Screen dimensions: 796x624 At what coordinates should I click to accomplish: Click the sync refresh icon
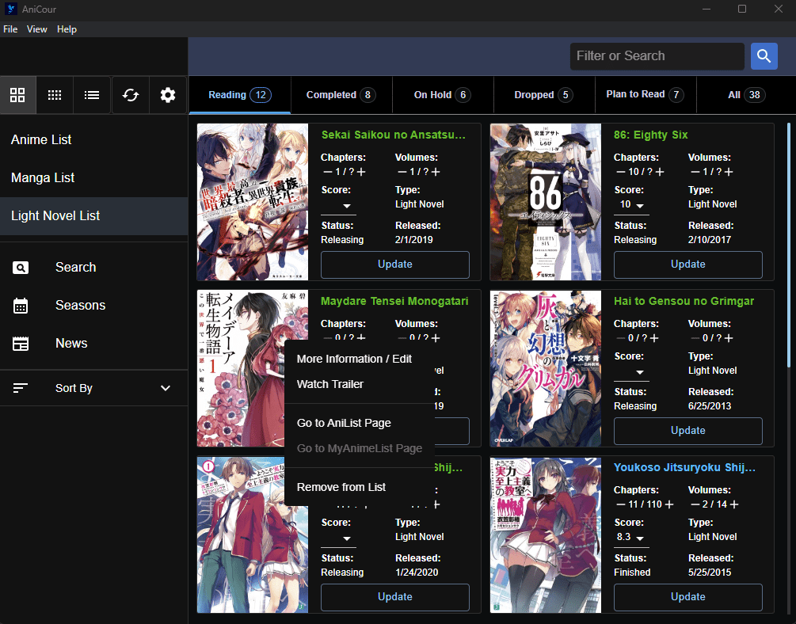(131, 95)
